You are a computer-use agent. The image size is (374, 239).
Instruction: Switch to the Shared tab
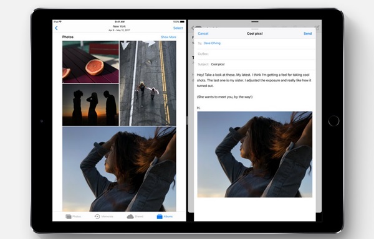click(135, 217)
